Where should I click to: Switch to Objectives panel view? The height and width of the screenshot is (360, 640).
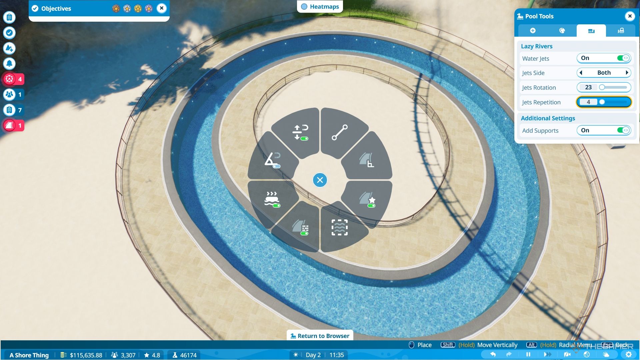(56, 7)
